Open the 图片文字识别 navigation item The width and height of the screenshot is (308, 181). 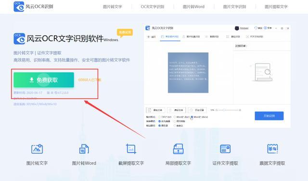click(x=234, y=7)
